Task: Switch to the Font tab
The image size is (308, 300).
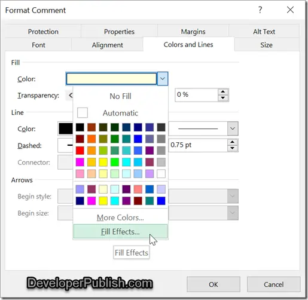Action: click(38, 45)
